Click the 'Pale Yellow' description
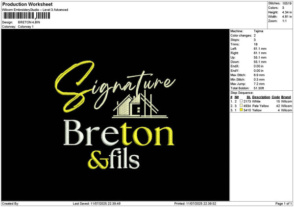Image resolution: width=294 pixels, height=207 pixels. (261, 106)
